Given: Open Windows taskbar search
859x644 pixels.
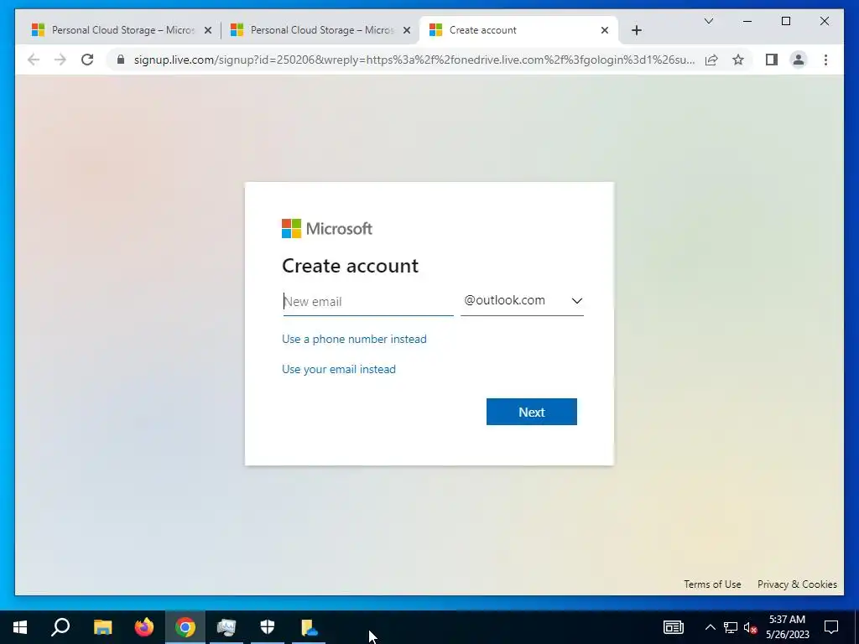Looking at the screenshot, I should [x=60, y=627].
